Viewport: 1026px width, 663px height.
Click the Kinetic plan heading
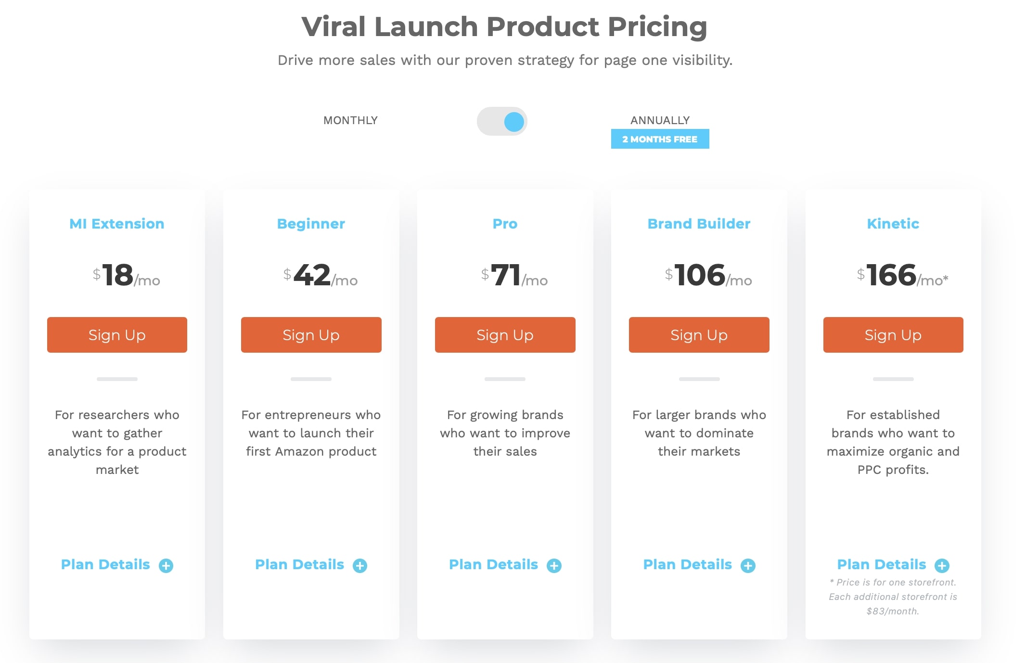(x=893, y=224)
